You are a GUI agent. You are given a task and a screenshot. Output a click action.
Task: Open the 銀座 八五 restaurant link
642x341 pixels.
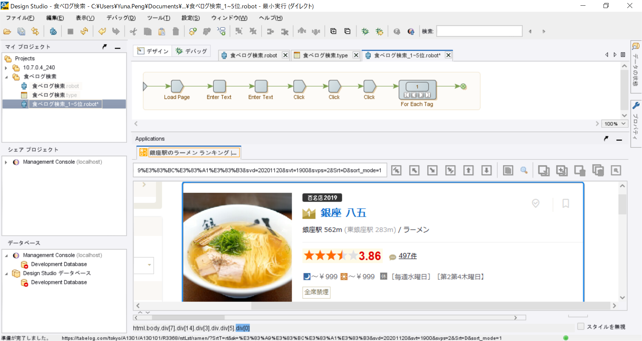coord(343,213)
